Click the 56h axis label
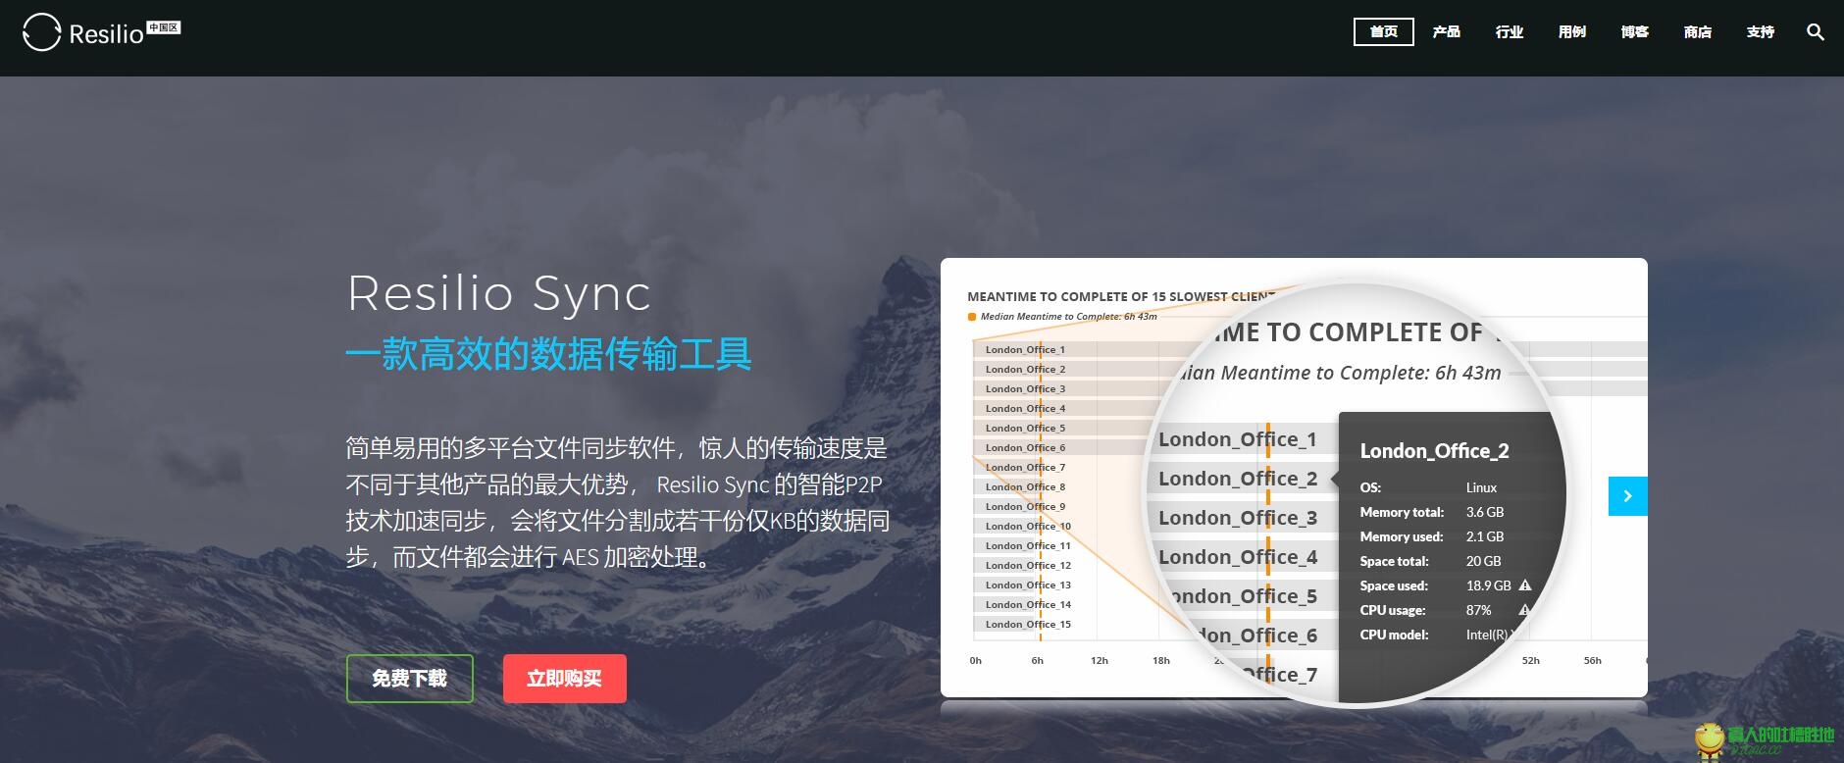 (1593, 661)
